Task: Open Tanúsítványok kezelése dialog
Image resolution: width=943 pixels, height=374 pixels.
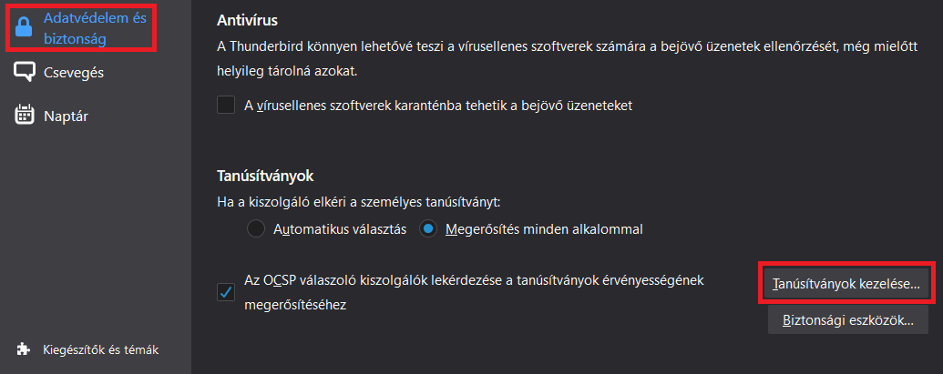Action: click(x=846, y=285)
